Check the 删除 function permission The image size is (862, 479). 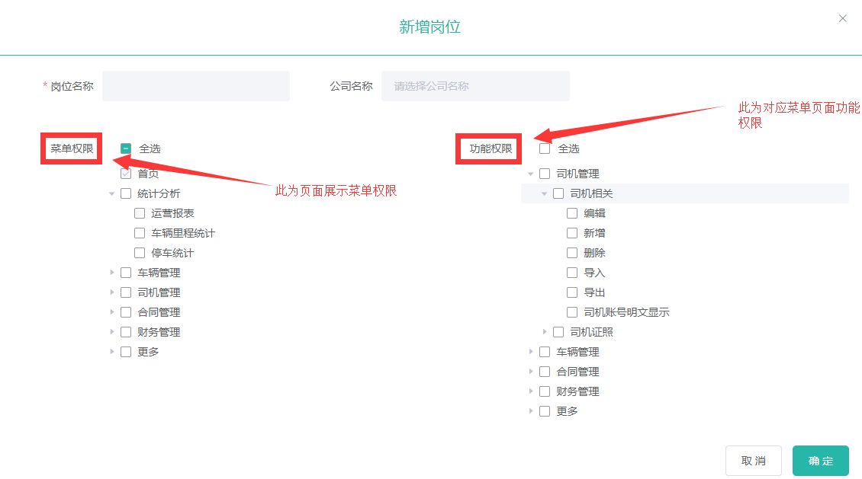[x=572, y=253]
